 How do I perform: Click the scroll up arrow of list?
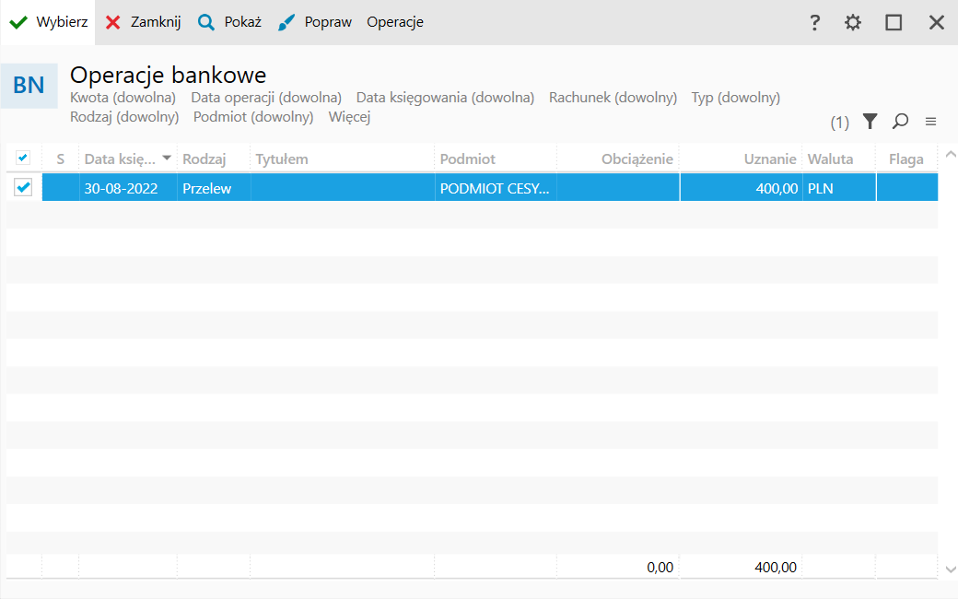pyautogui.click(x=950, y=155)
